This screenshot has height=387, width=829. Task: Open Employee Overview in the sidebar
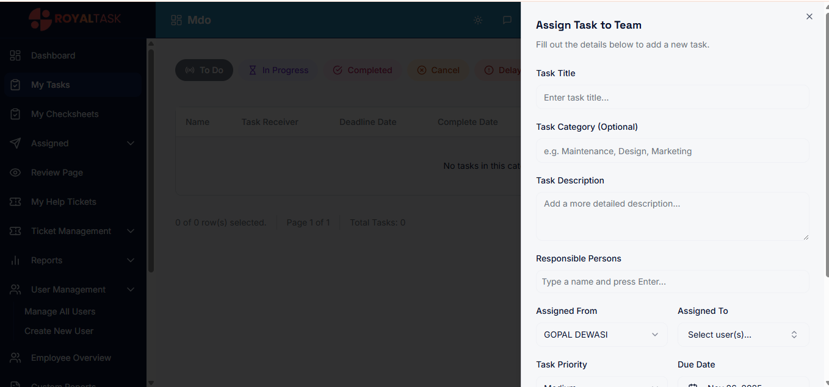point(71,358)
